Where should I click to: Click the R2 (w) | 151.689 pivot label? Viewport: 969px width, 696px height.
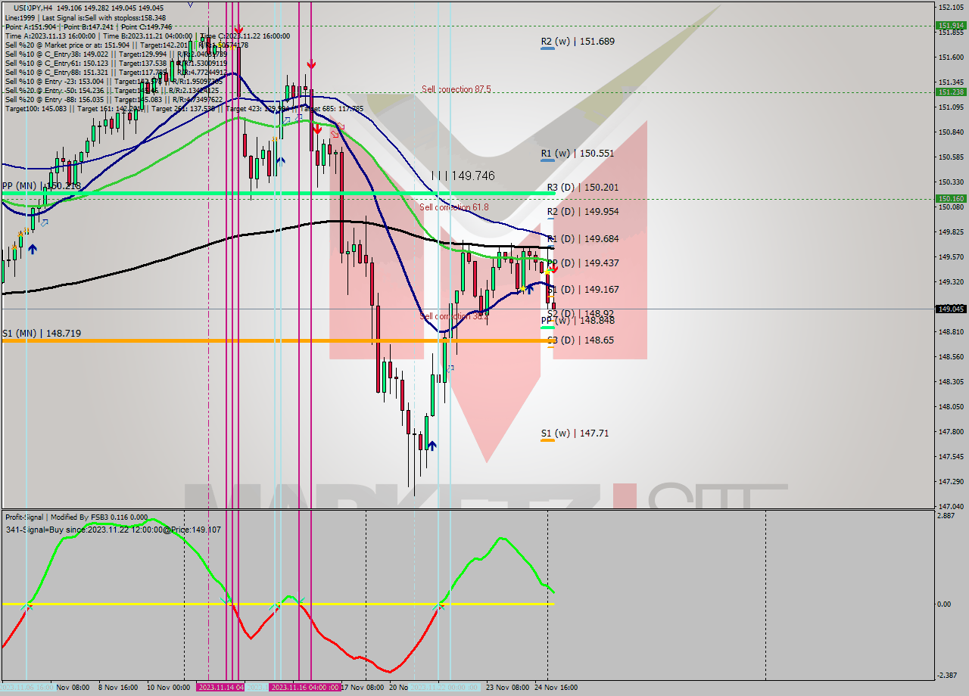[x=579, y=42]
